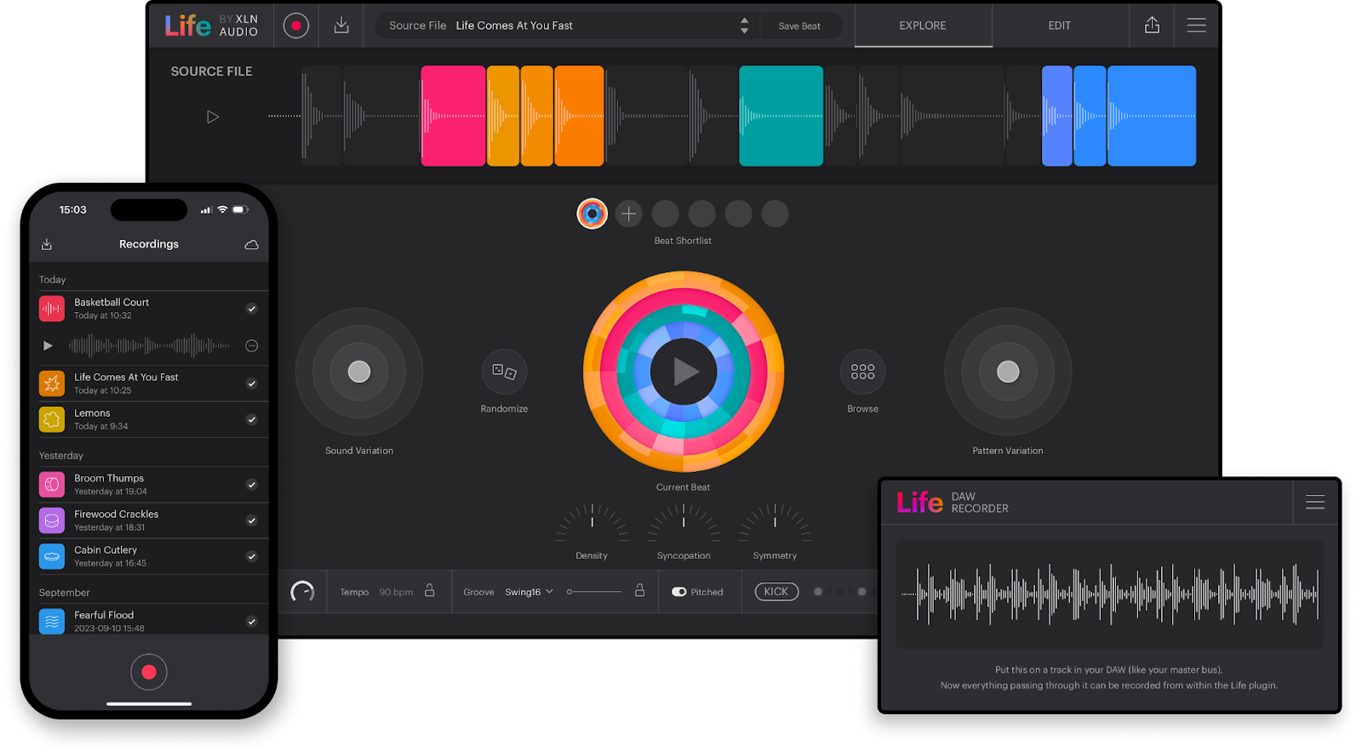Click the Life by XLN Audio logo
This screenshot has height=756, width=1362.
(x=211, y=26)
